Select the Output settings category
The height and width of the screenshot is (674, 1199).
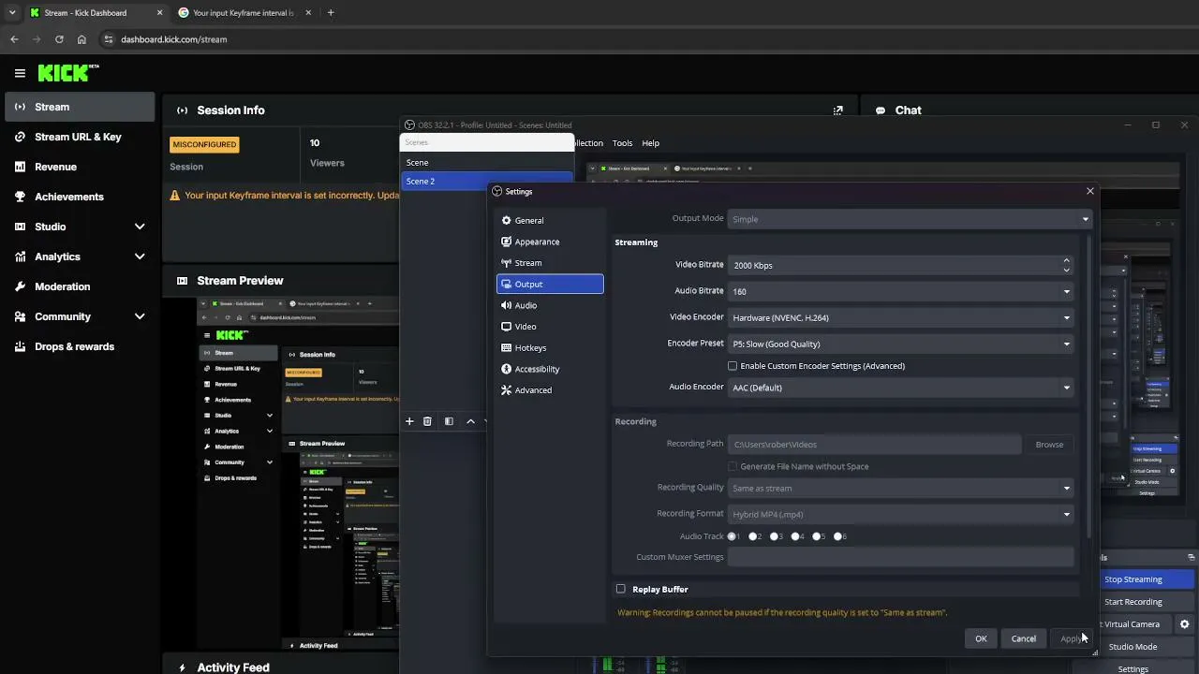(550, 284)
